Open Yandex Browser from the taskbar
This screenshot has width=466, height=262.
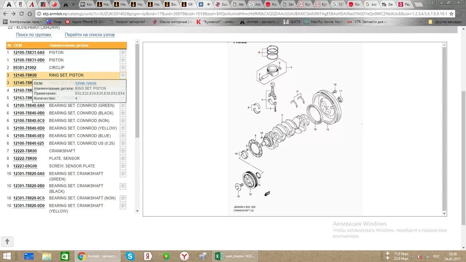pyautogui.click(x=185, y=256)
